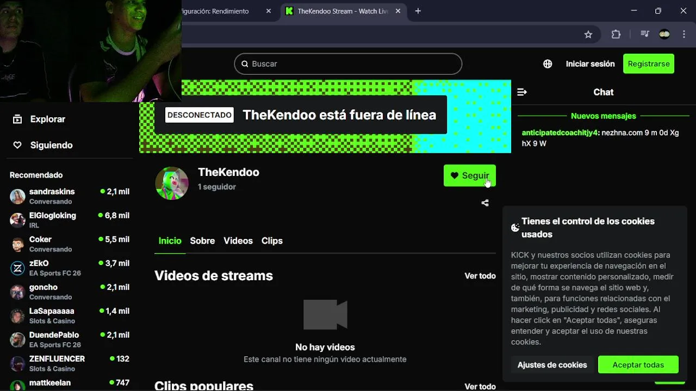Open zEkO channel name
Viewport: 696px width, 391px height.
click(39, 263)
